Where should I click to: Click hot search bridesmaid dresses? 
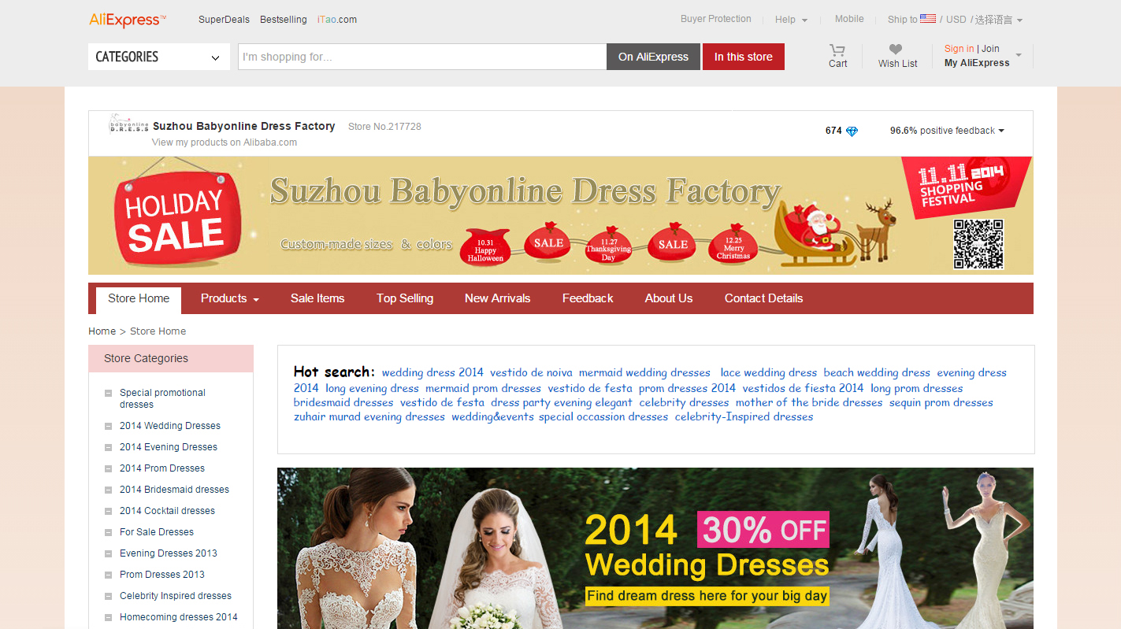click(x=343, y=403)
